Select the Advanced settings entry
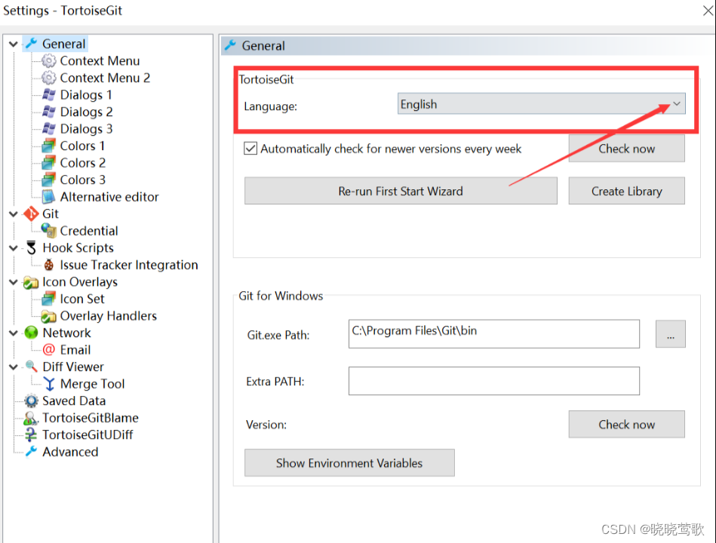This screenshot has height=543, width=716. pos(70,452)
